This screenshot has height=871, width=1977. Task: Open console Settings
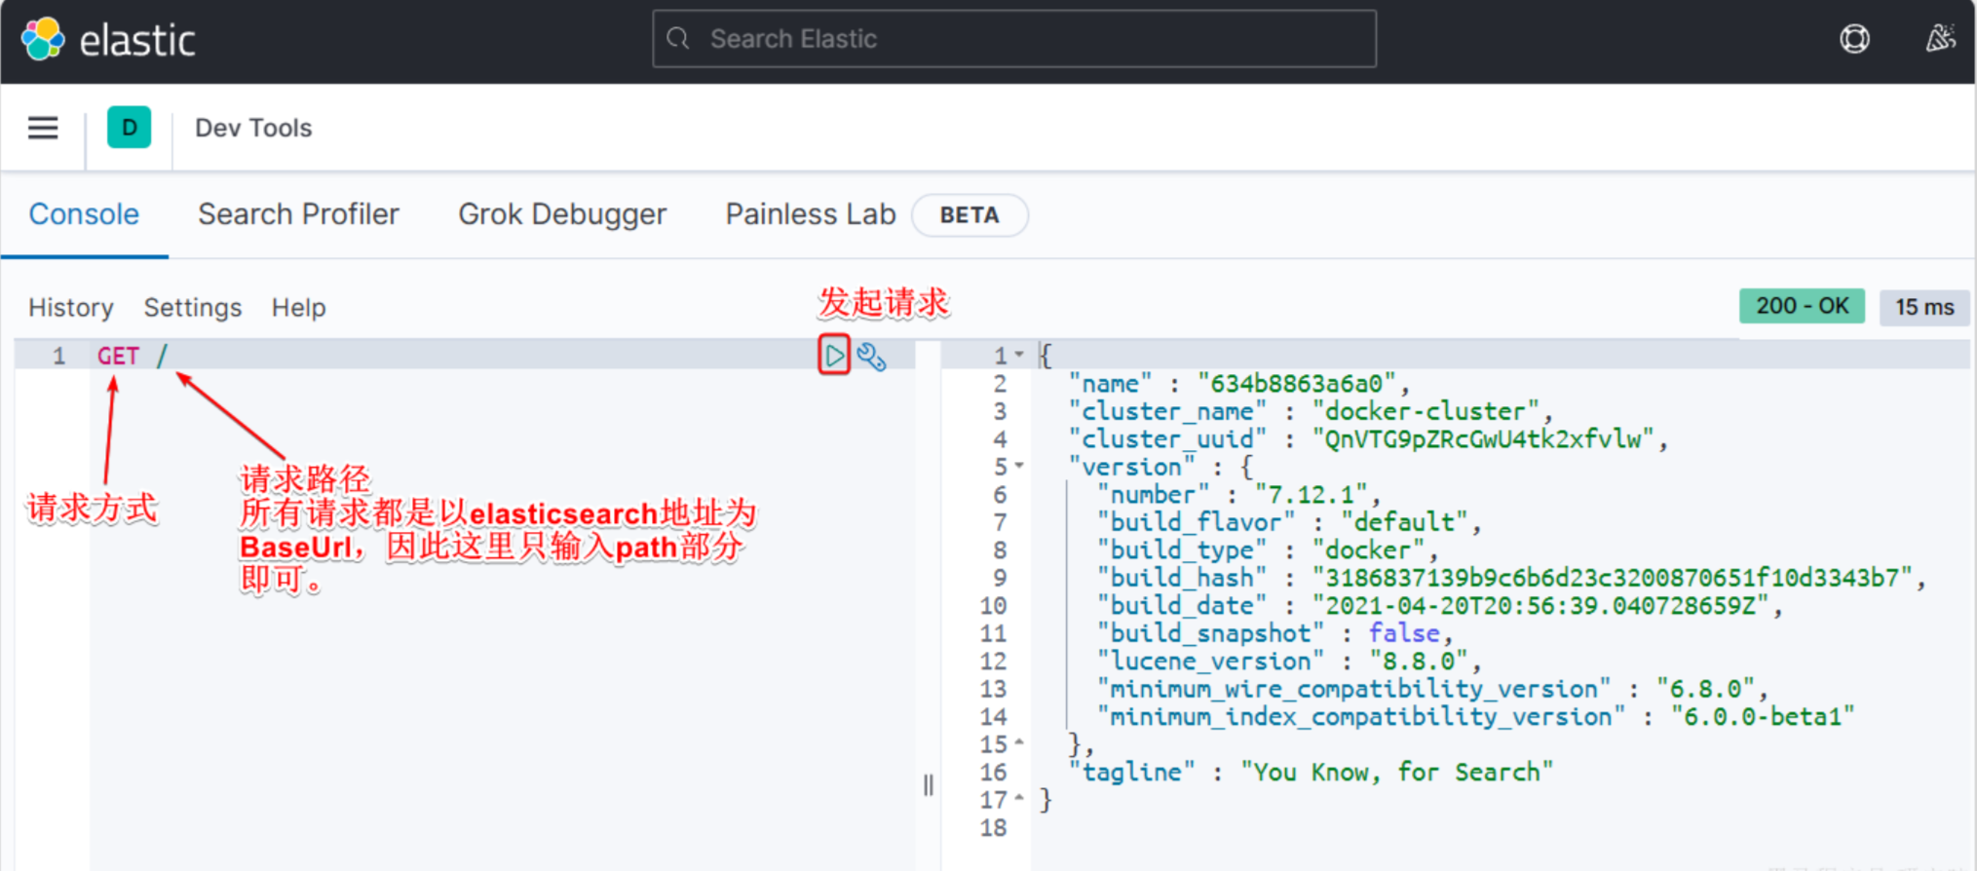pyautogui.click(x=193, y=308)
